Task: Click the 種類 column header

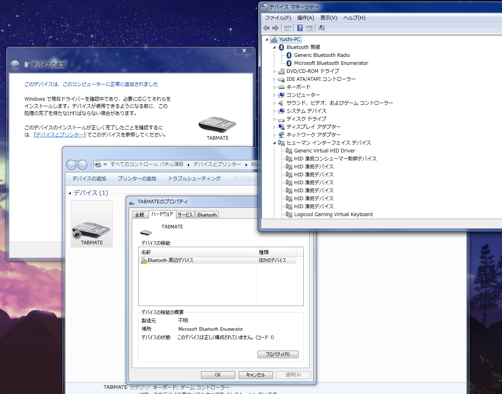Action: coord(276,252)
